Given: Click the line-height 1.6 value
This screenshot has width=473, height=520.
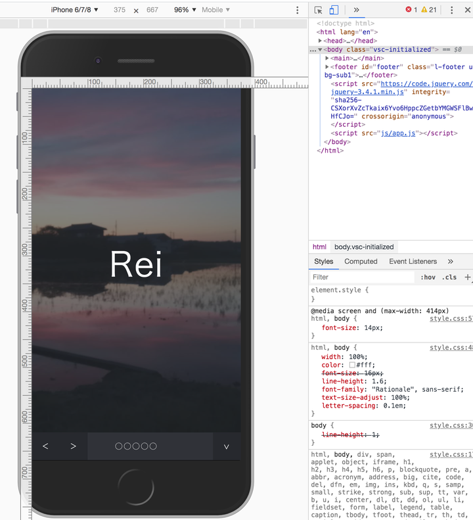Looking at the screenshot, I should (379, 381).
